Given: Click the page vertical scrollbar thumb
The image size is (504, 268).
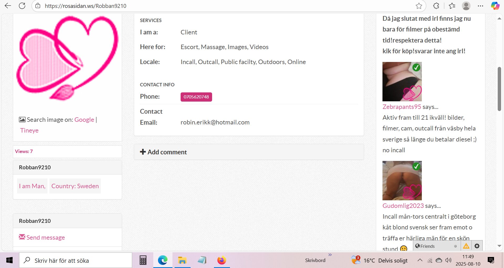Looking at the screenshot, I should point(499,89).
